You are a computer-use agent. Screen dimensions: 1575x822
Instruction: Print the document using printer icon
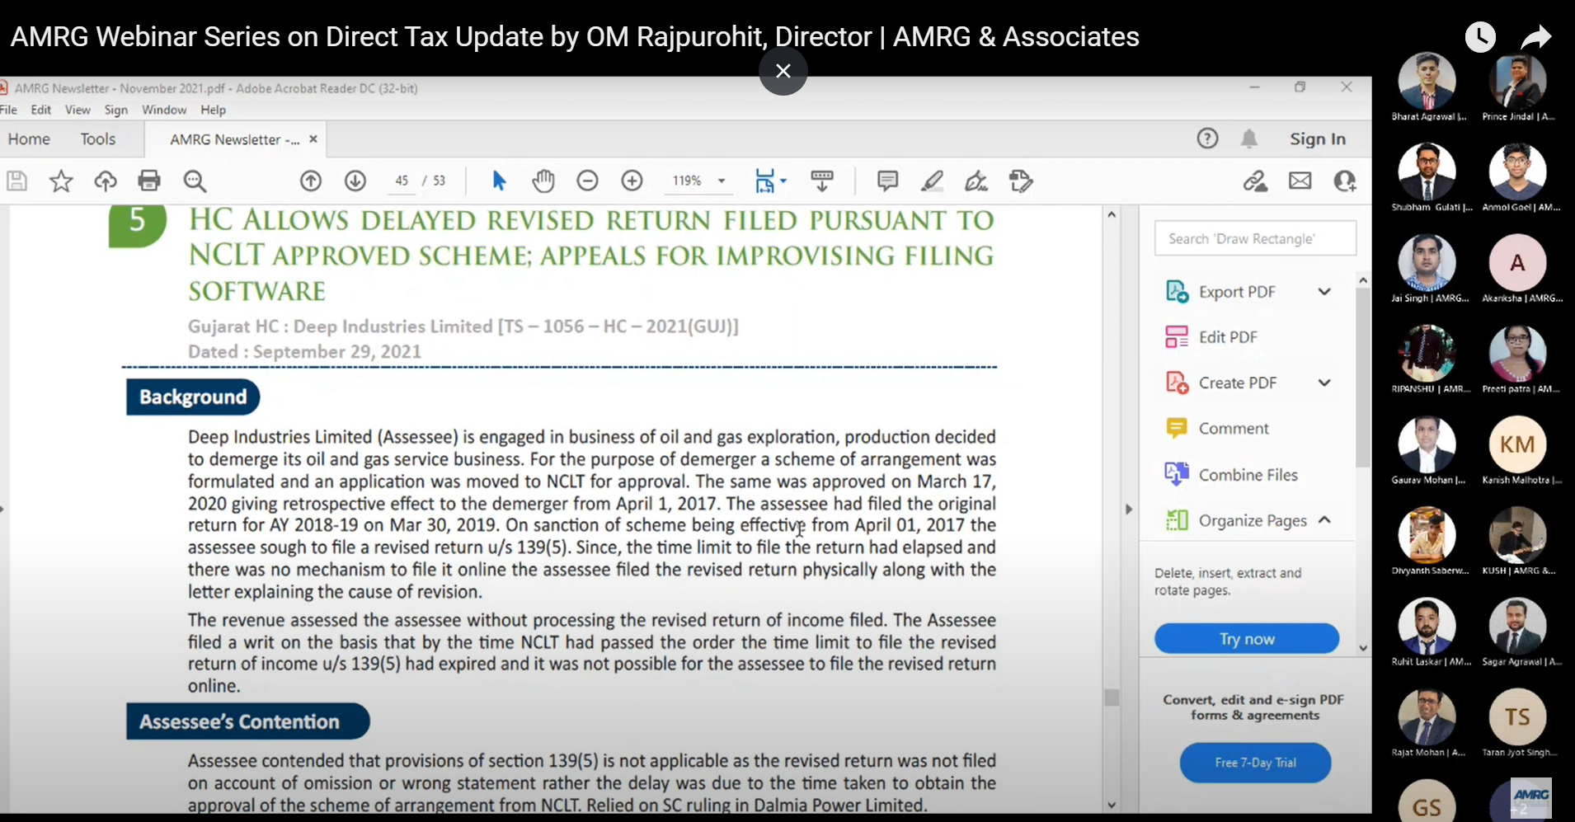pyautogui.click(x=149, y=181)
